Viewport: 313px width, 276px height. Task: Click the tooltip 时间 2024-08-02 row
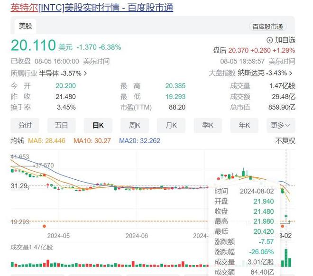[244, 192]
